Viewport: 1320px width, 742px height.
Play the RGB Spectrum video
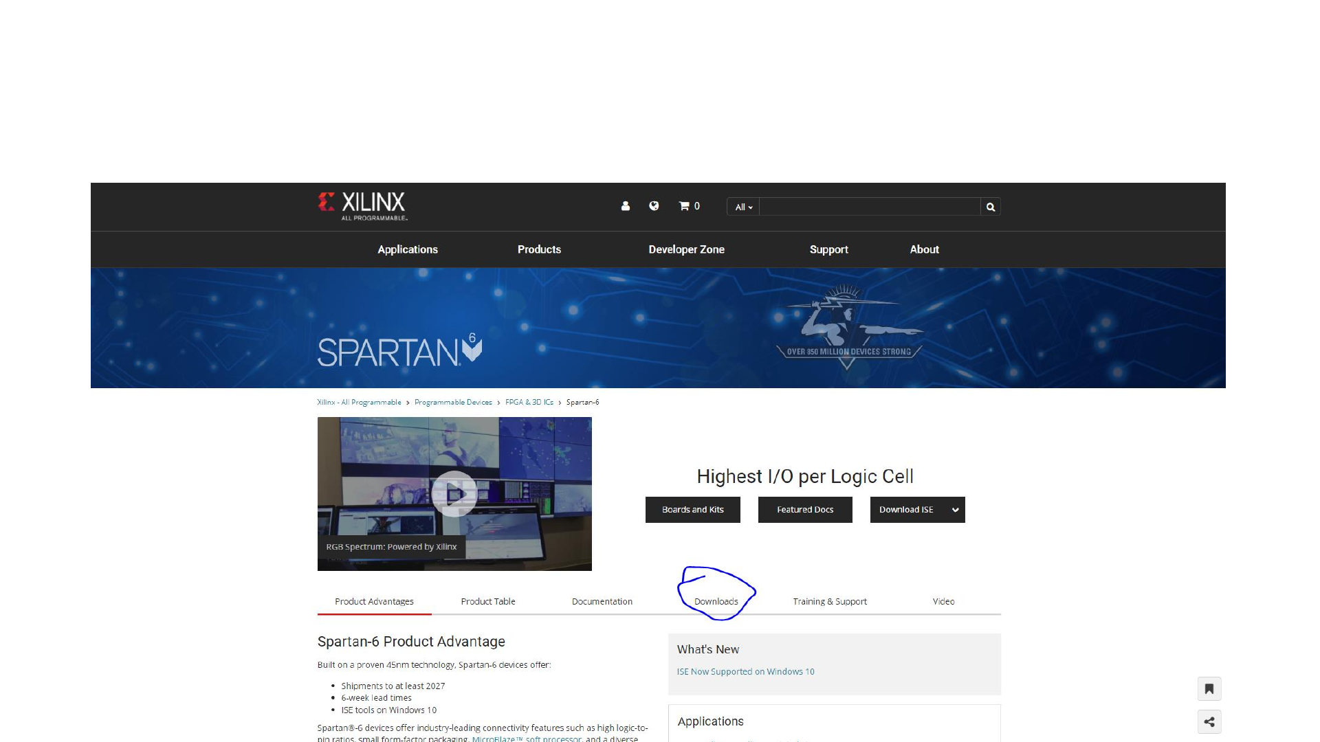(x=454, y=493)
